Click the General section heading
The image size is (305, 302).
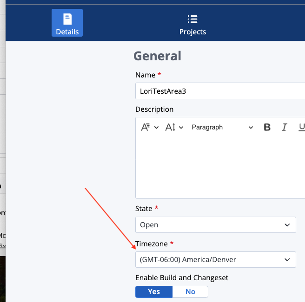pos(157,56)
